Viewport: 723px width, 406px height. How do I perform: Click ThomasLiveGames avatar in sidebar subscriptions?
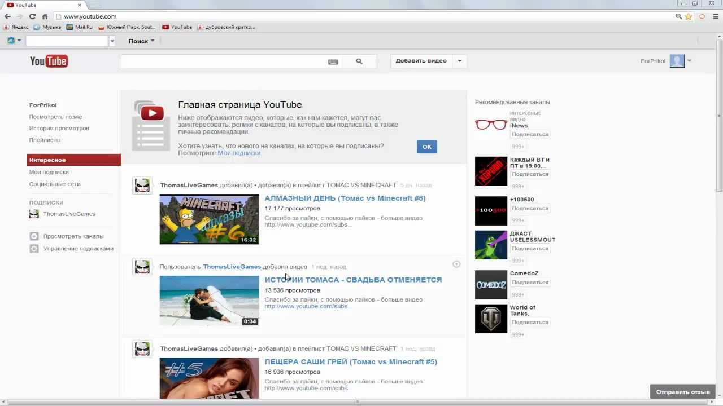[34, 214]
